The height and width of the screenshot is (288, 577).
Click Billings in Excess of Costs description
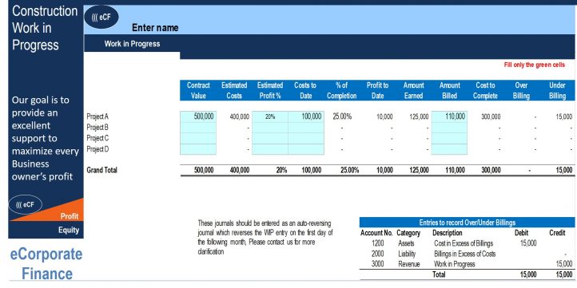[465, 254]
